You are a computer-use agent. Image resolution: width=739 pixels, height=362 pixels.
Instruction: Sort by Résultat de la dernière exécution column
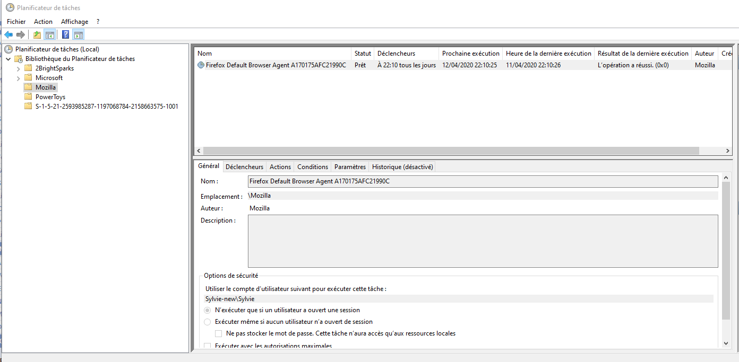coord(643,54)
